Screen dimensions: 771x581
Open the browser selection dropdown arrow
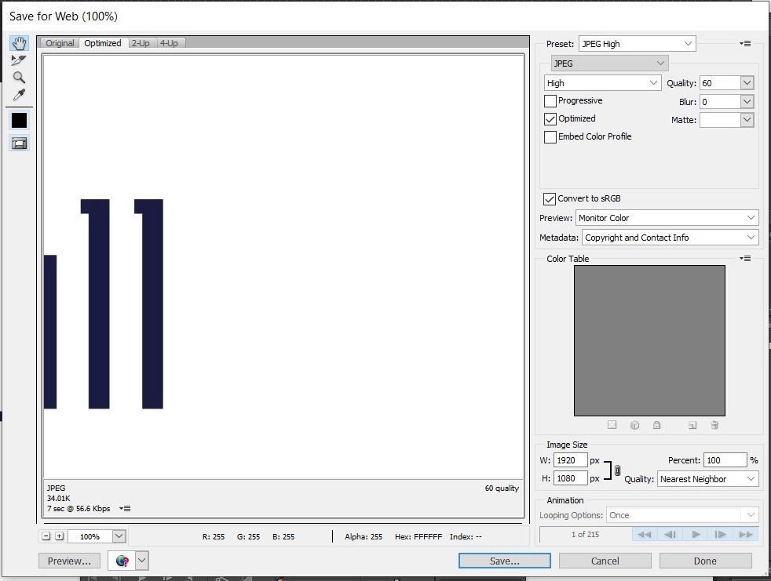tap(141, 561)
